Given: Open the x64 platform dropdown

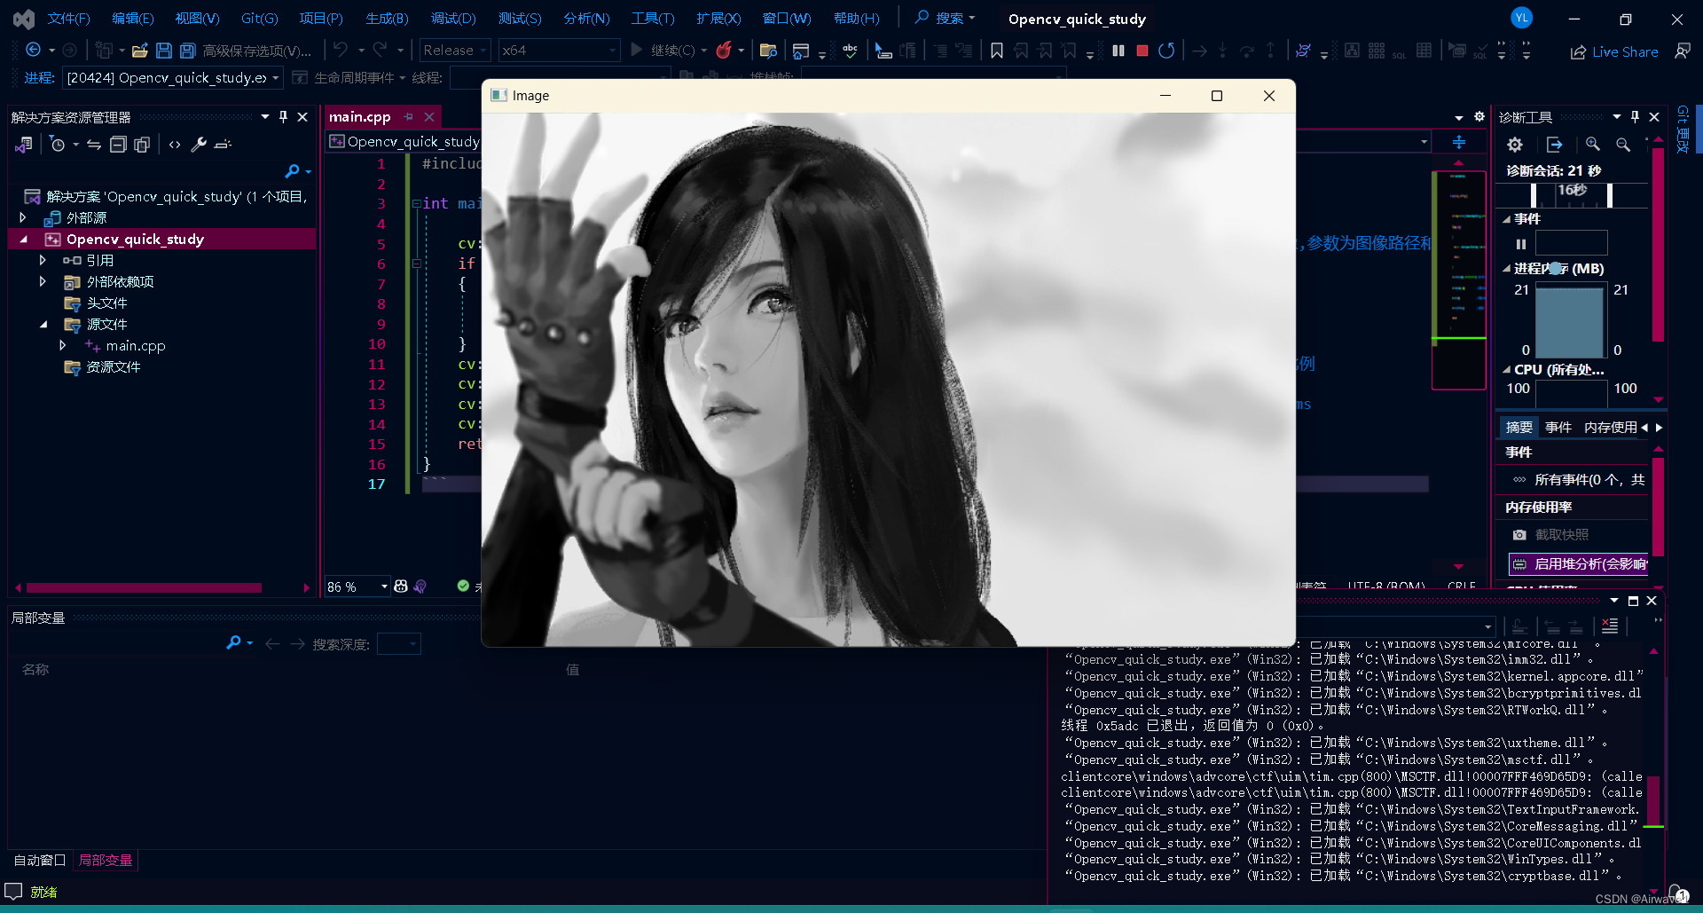Looking at the screenshot, I should [558, 51].
